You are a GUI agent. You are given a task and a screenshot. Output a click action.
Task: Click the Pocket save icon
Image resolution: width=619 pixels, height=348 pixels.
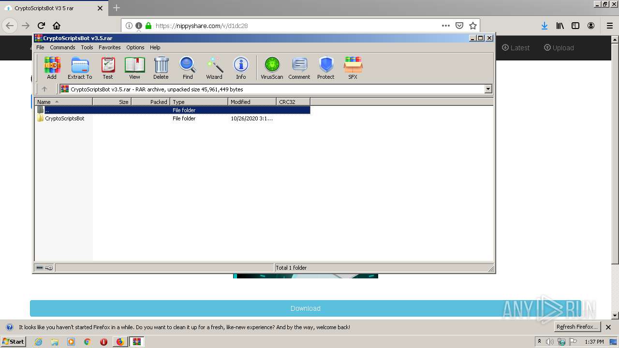459,26
